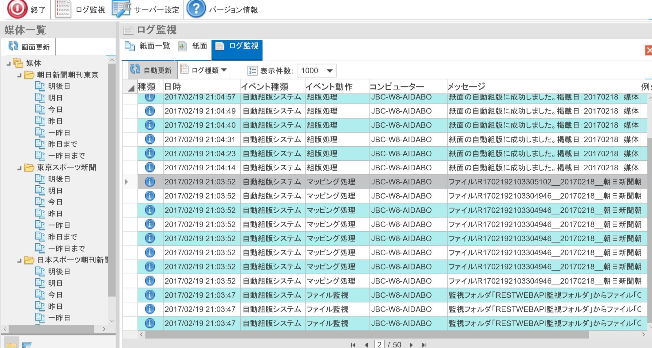Select 昨日まで under 朝日新聞朝刊東京

point(63,144)
